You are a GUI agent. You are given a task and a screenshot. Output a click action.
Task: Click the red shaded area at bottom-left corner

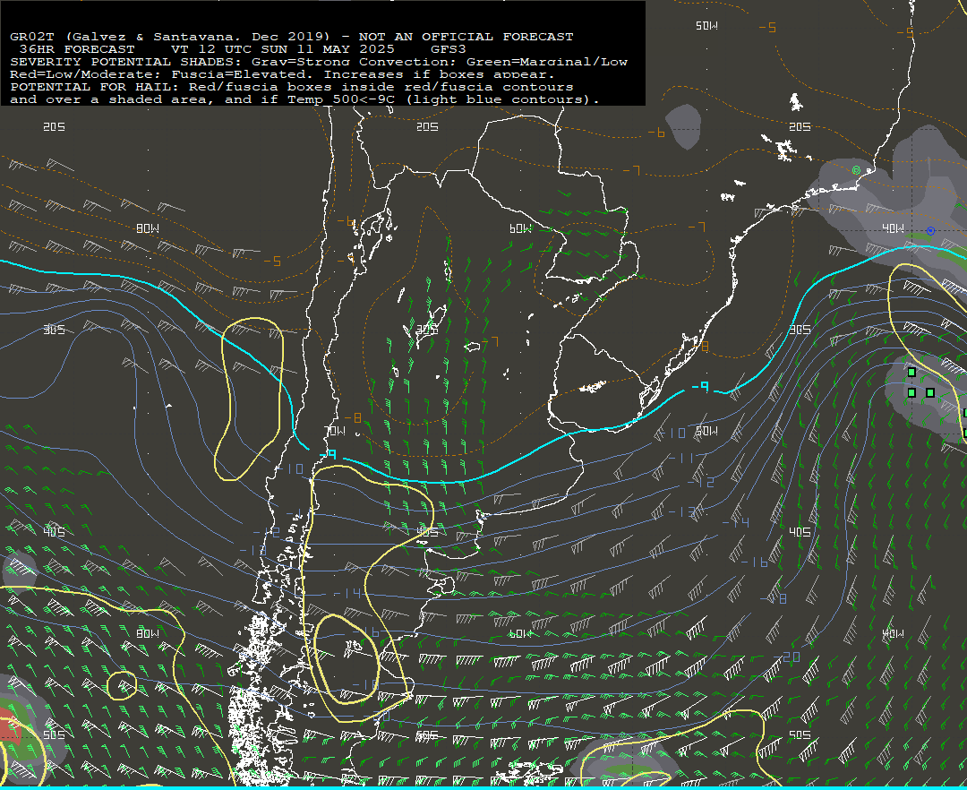coord(9,726)
